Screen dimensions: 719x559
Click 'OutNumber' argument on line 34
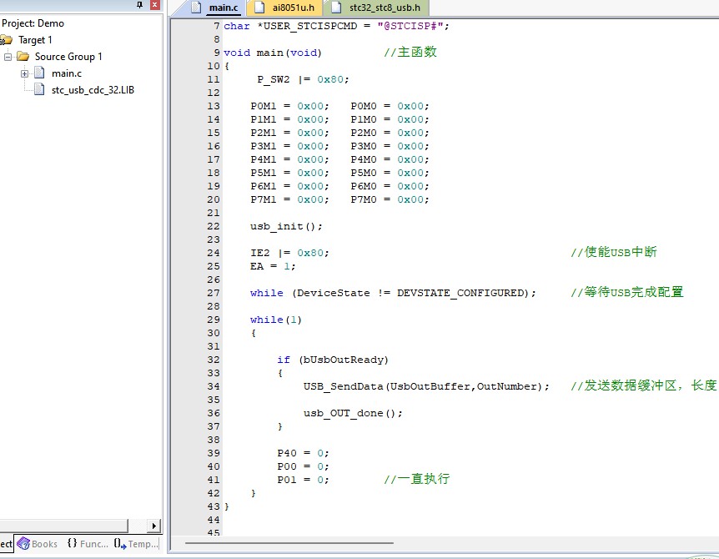coord(506,386)
